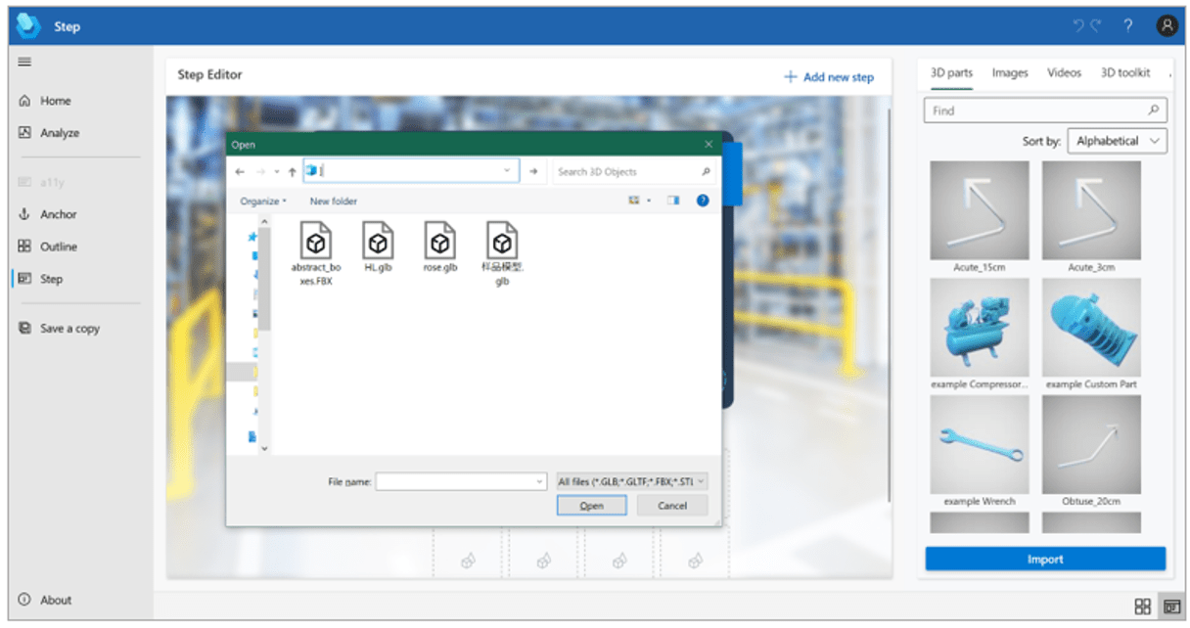
Task: Click the Redo icon in the title bar
Action: coord(1094,25)
